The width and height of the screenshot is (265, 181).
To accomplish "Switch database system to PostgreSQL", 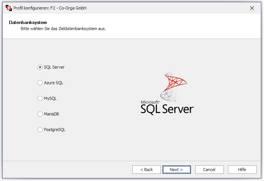I will pyautogui.click(x=40, y=130).
